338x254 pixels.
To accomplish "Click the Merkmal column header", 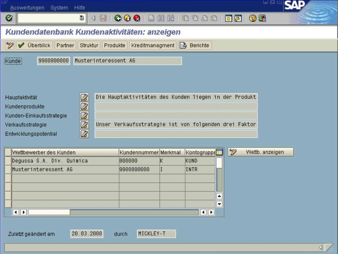I will point(172,152).
